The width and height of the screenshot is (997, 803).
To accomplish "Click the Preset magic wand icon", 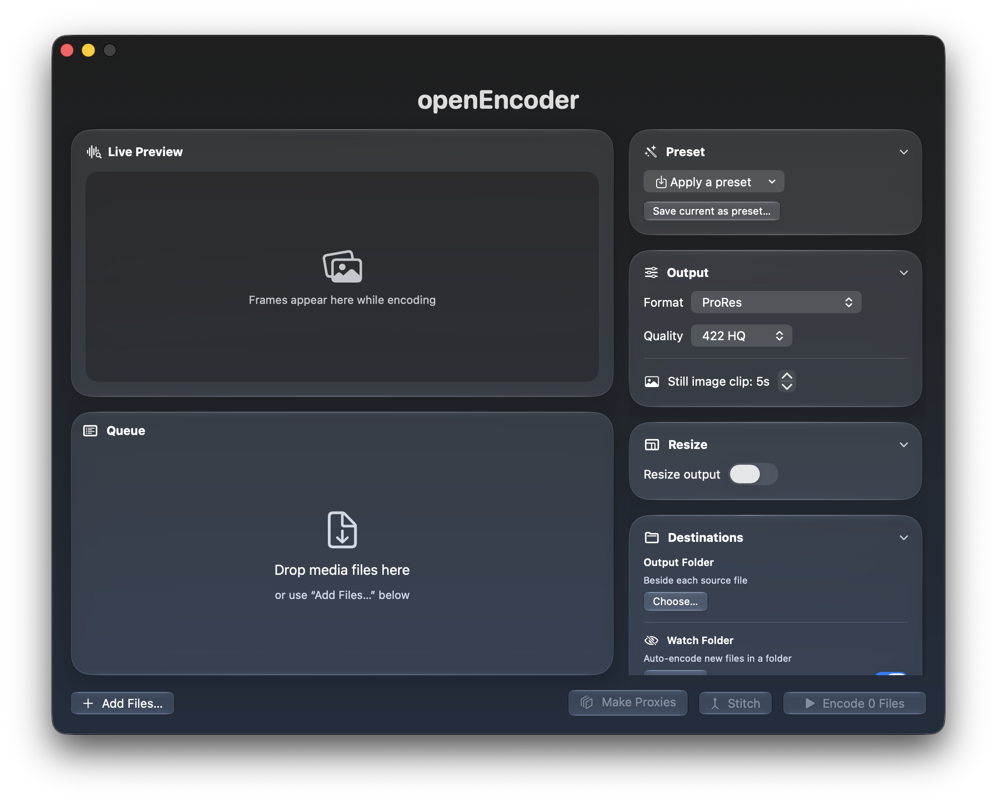I will click(651, 151).
